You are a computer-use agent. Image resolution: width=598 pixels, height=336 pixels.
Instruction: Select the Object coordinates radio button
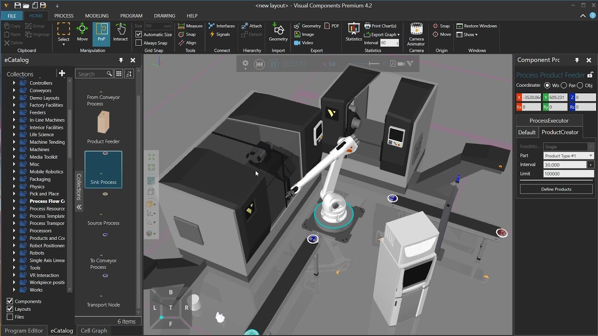pos(580,85)
